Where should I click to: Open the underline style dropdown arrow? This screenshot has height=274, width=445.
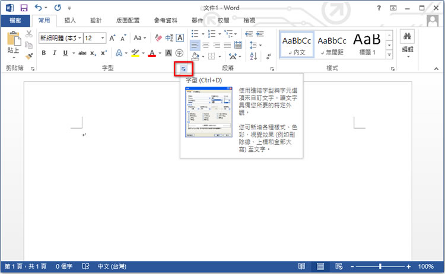pos(73,53)
